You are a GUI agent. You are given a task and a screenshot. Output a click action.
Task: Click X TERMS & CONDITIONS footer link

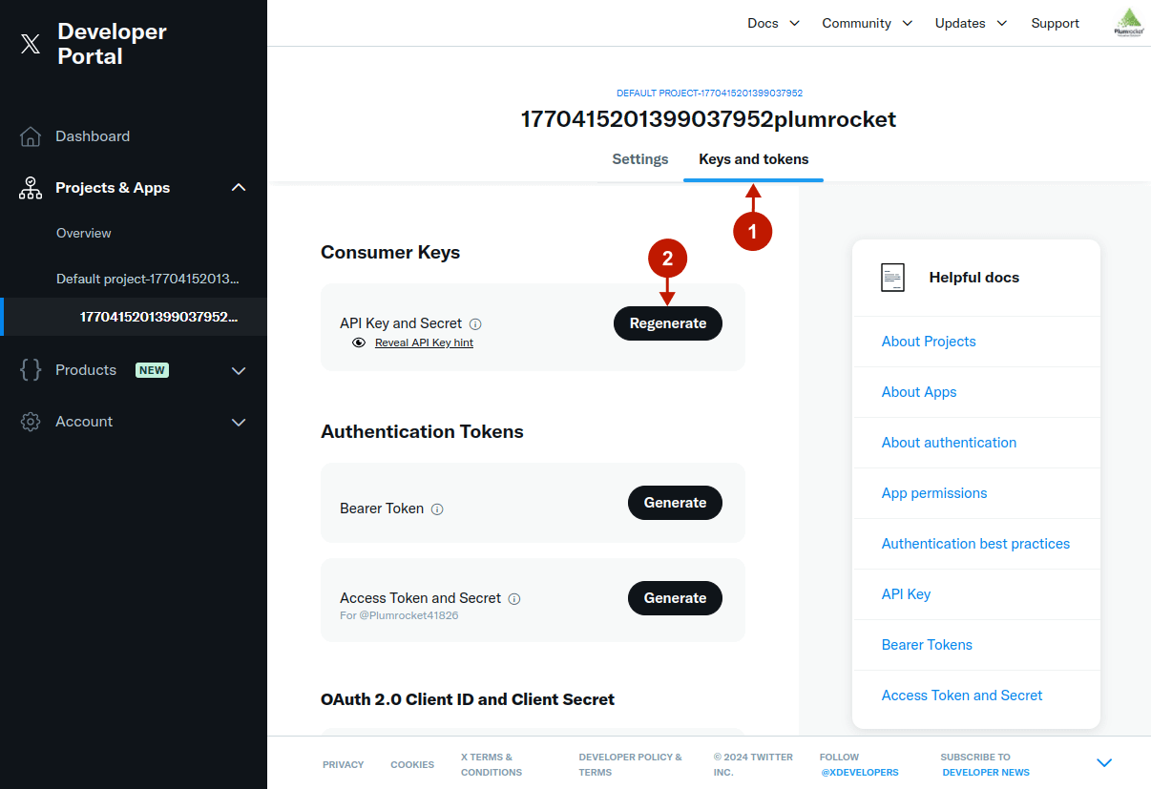[x=492, y=764]
